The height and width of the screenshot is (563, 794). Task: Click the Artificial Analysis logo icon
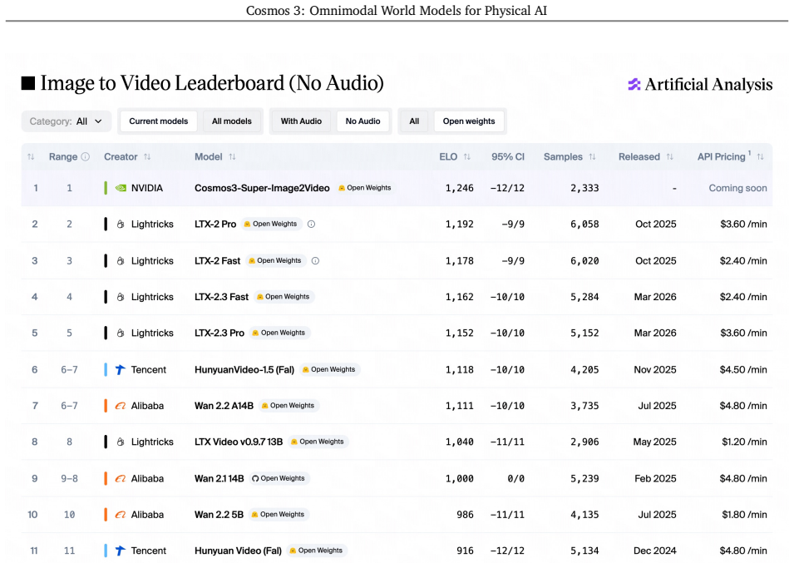[x=634, y=84]
